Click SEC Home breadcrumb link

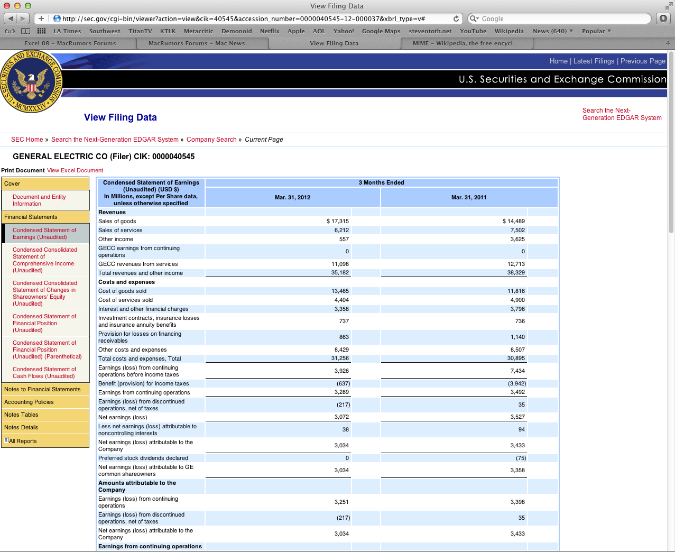tap(27, 140)
